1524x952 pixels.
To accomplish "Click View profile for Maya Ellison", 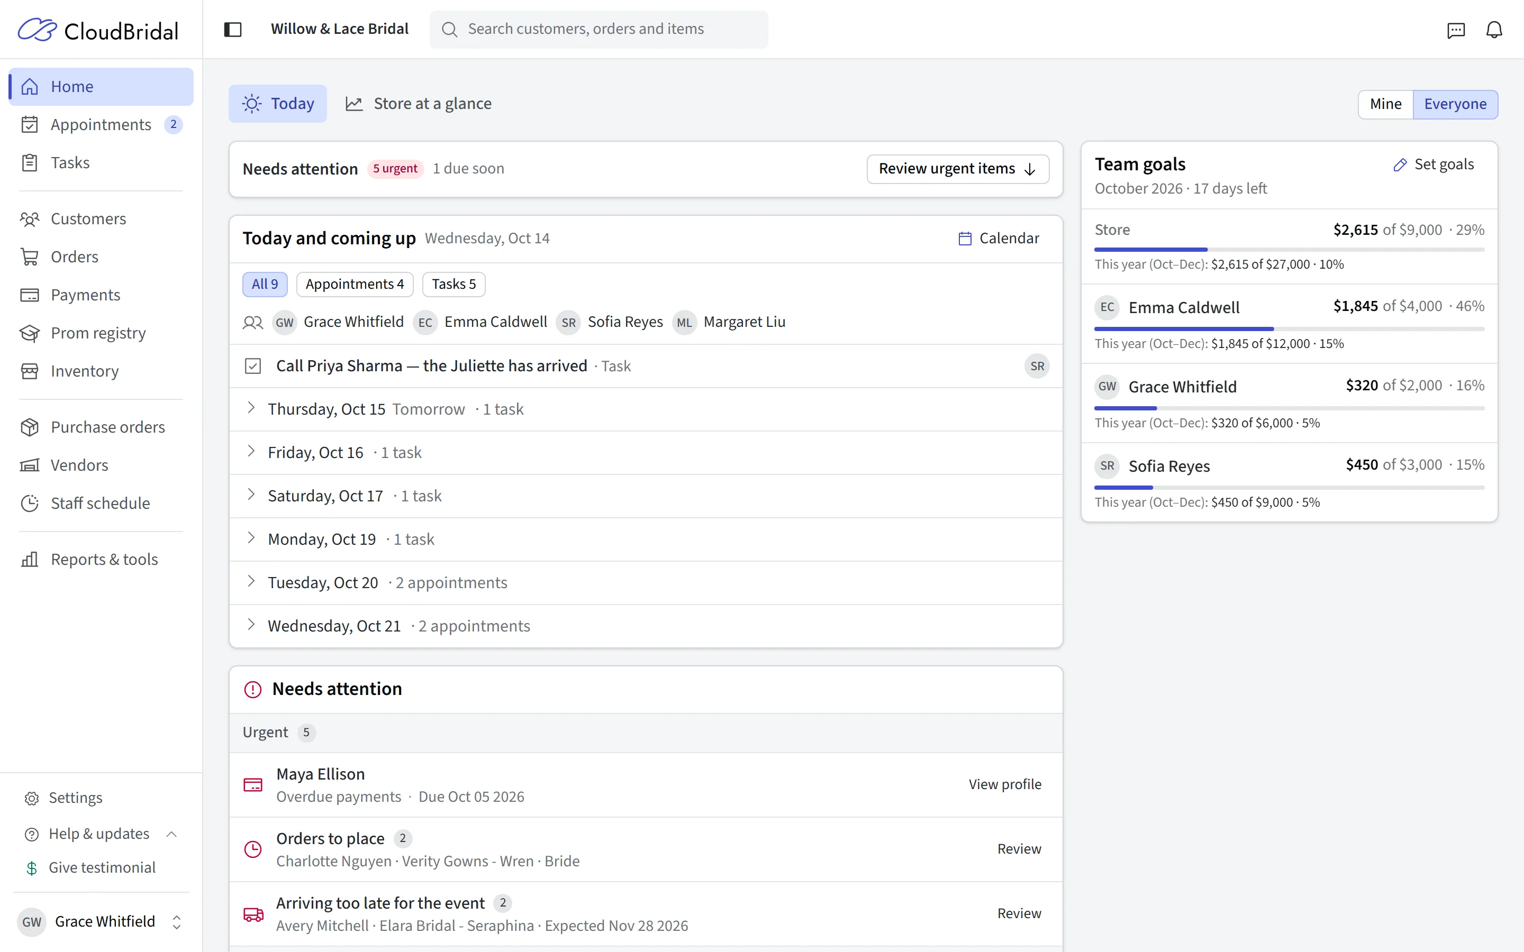I will click(1004, 784).
